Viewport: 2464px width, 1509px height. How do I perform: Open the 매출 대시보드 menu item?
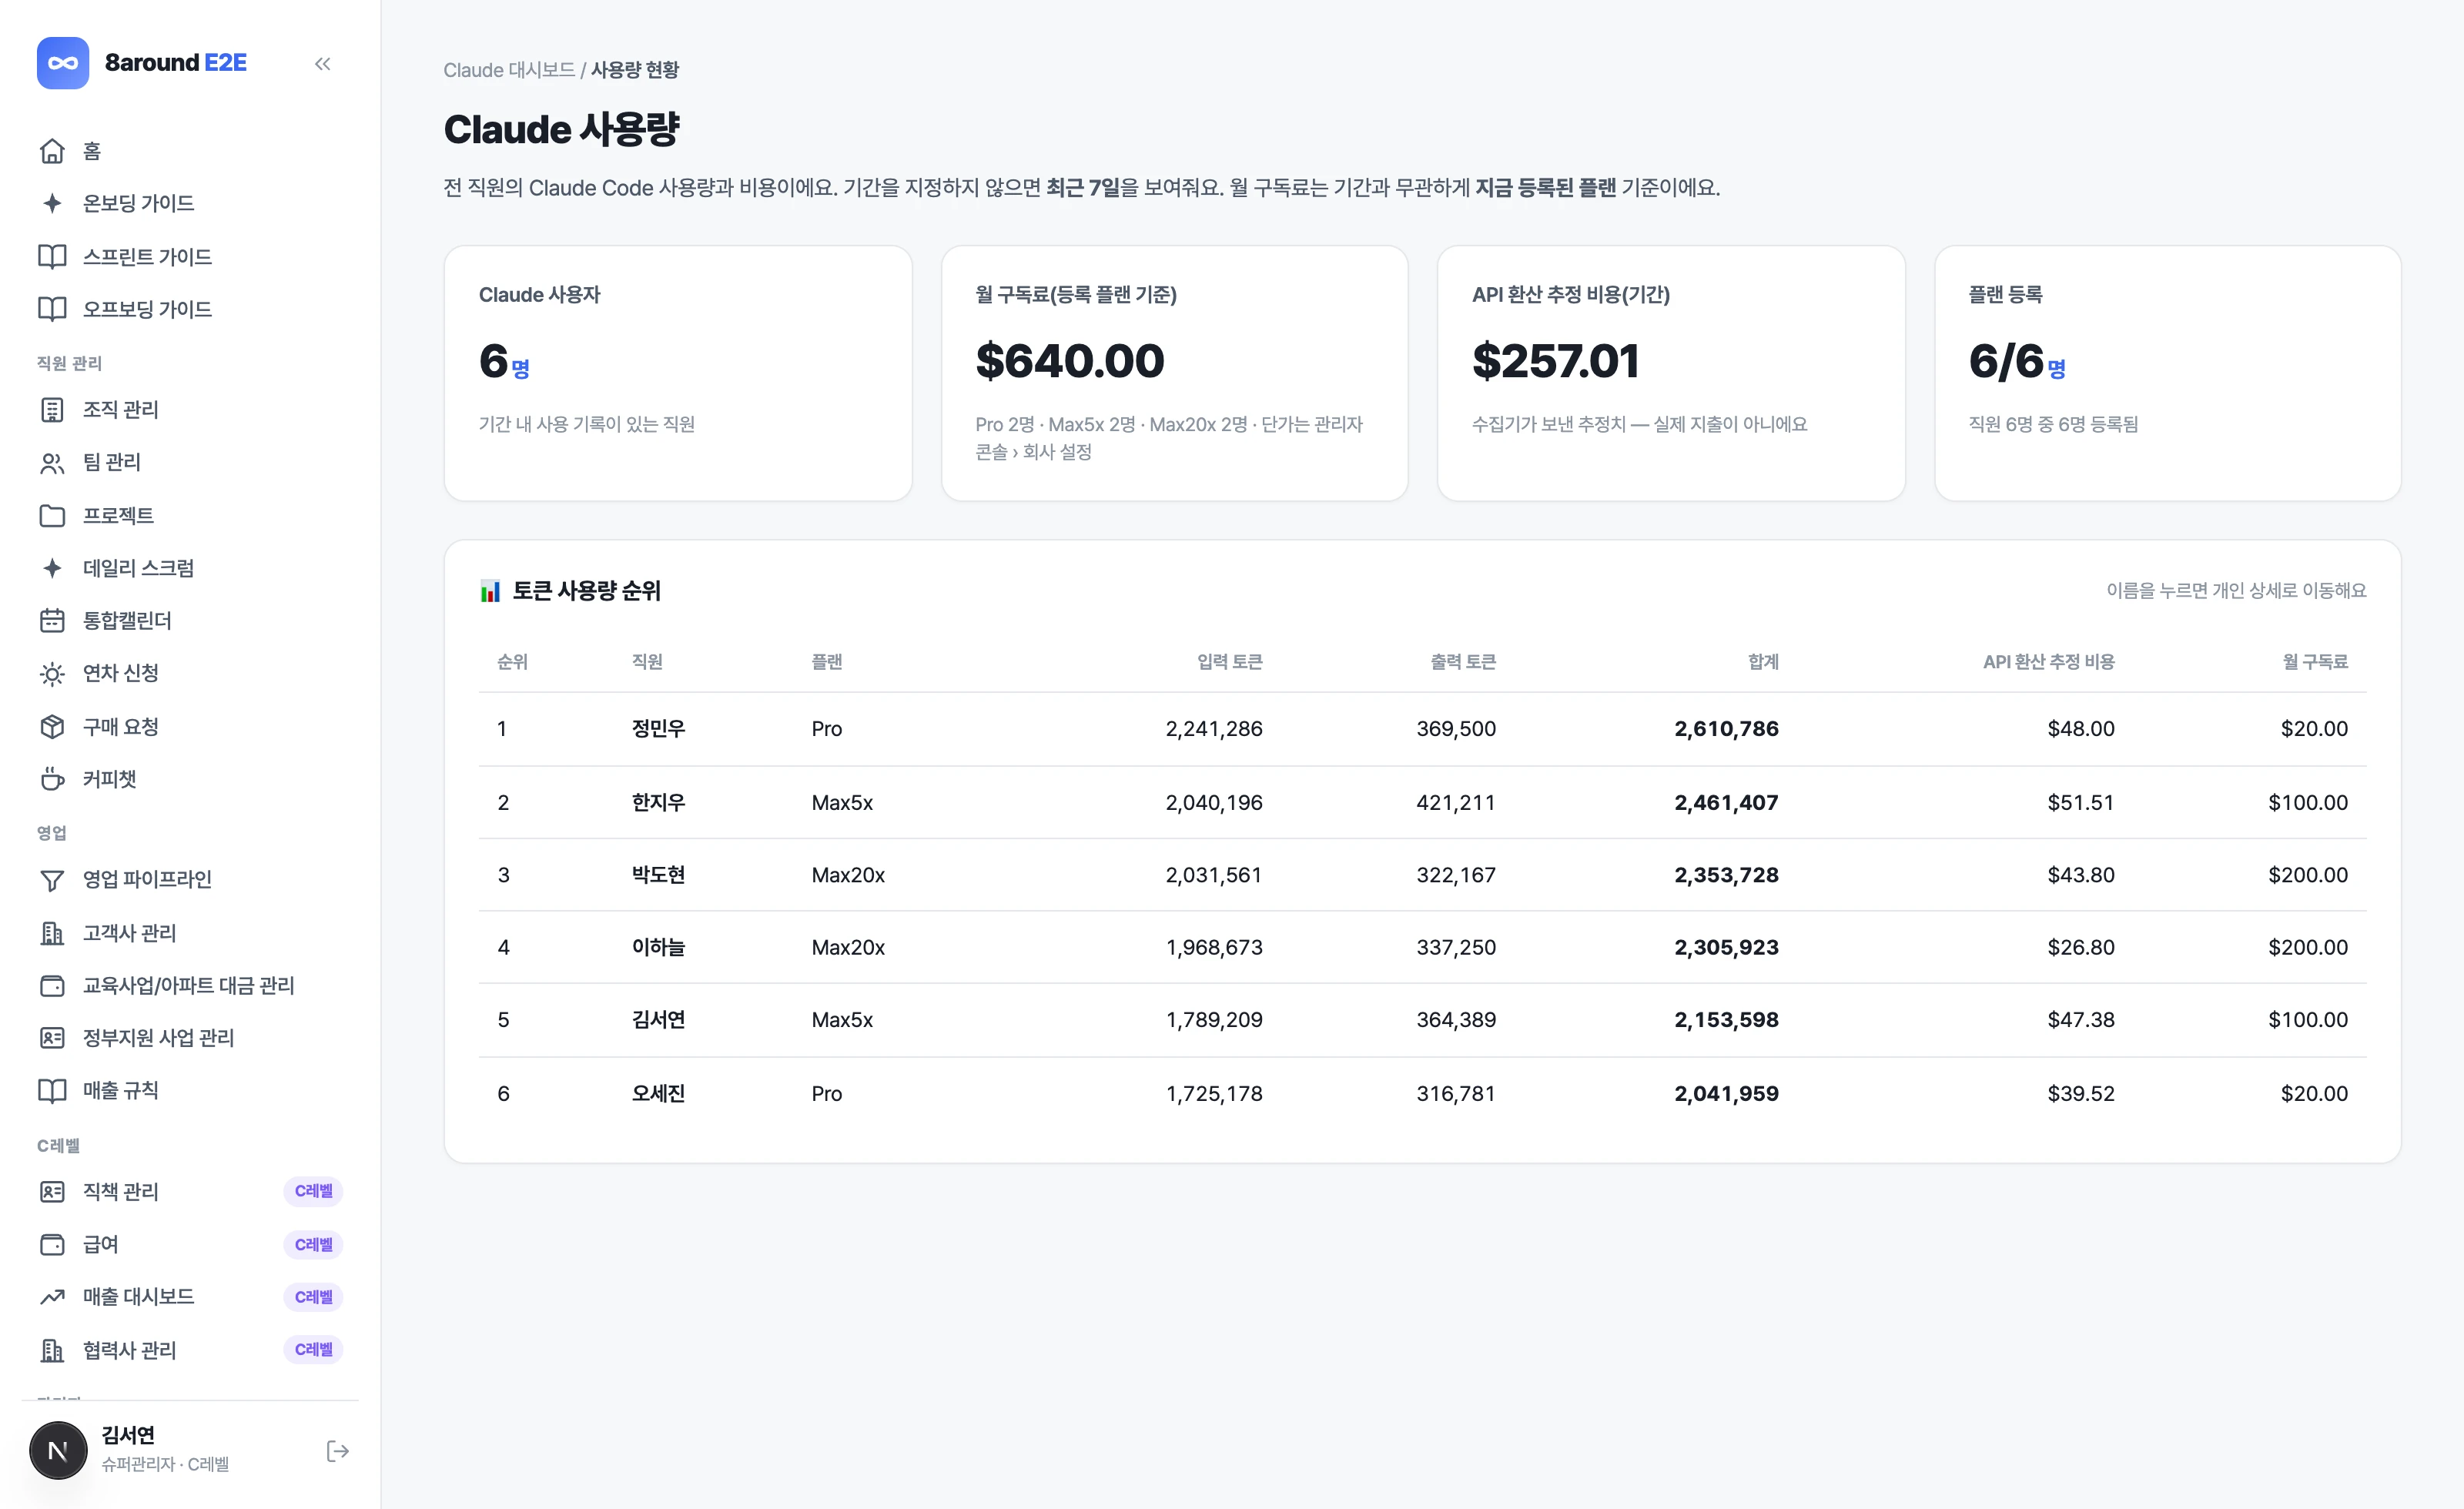(190, 1297)
